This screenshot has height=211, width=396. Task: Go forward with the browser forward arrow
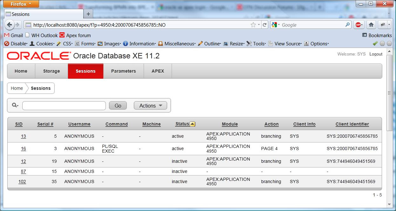[x=17, y=25]
